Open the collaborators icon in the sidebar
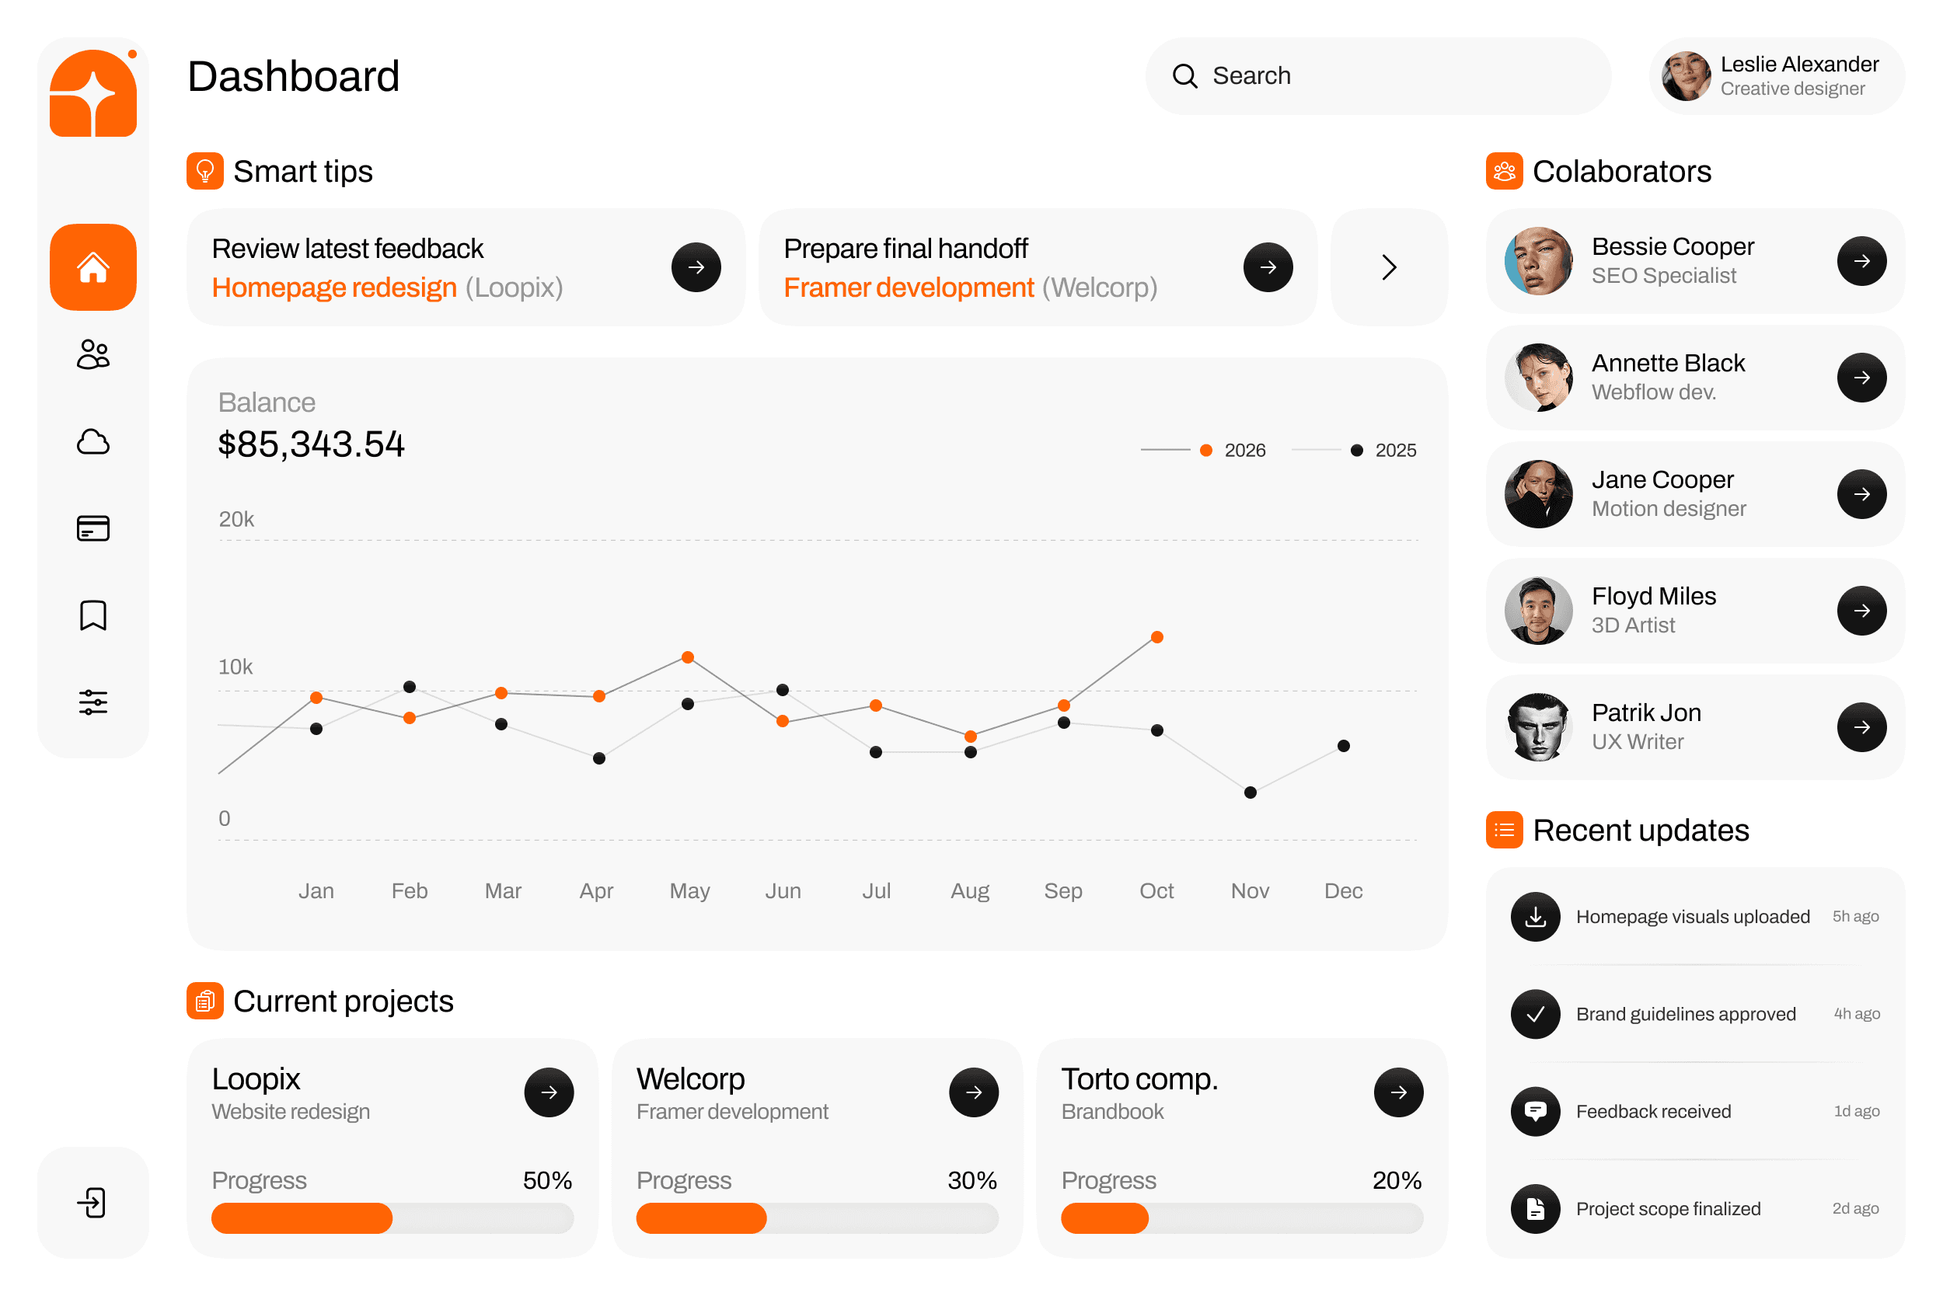Screen dimensions: 1943x1296 (93, 354)
